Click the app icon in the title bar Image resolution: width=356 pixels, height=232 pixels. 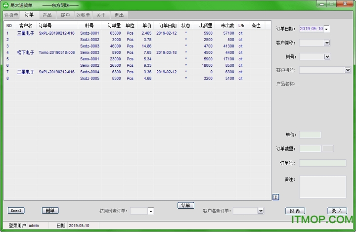point(5,4)
